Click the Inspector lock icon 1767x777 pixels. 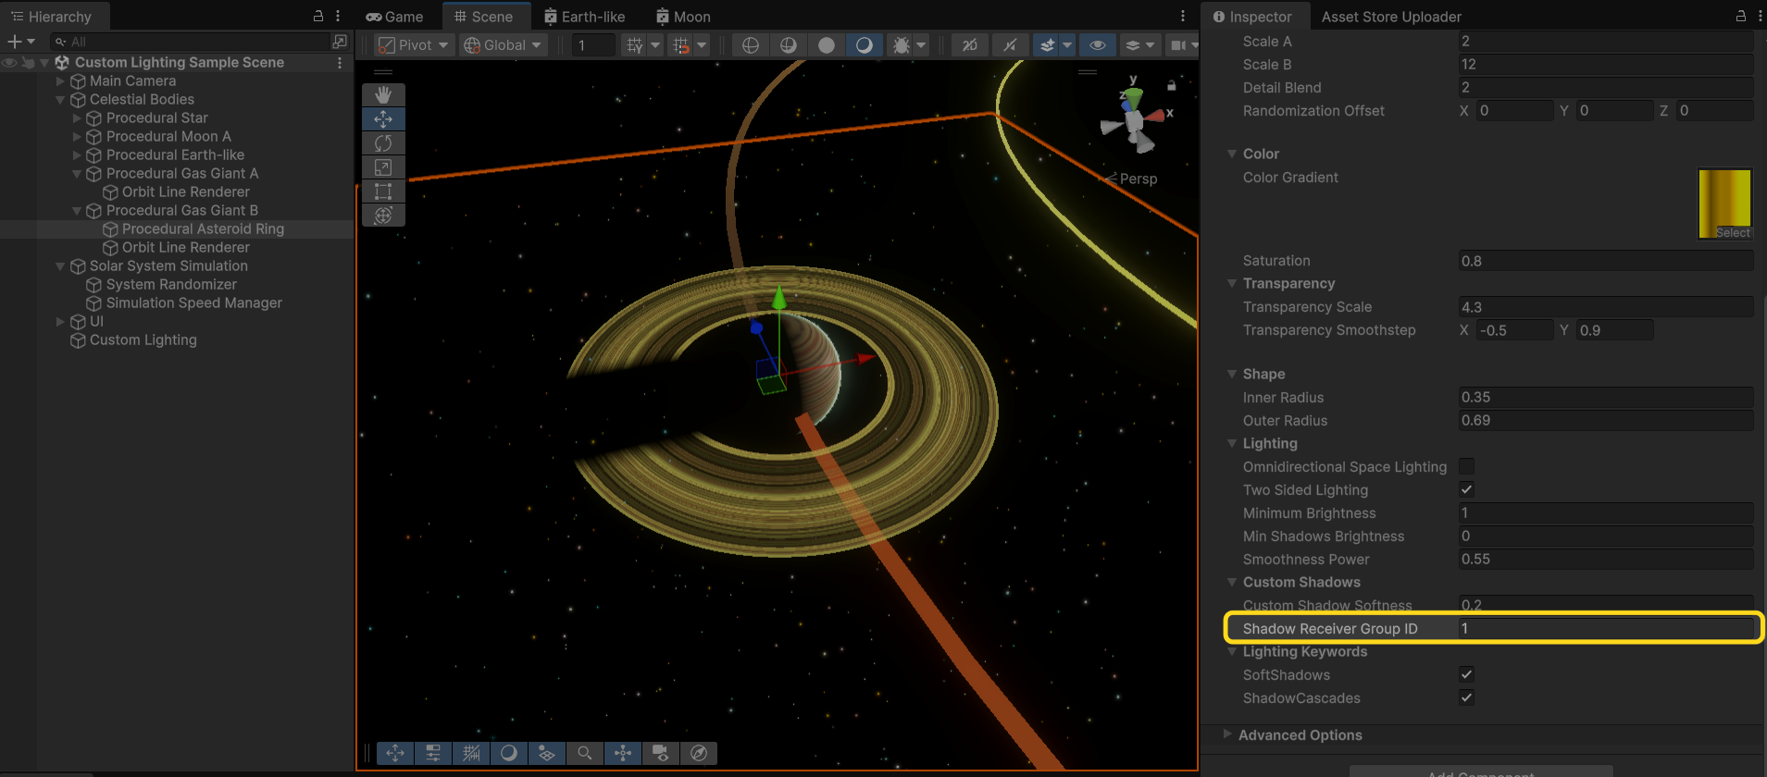tap(1740, 16)
